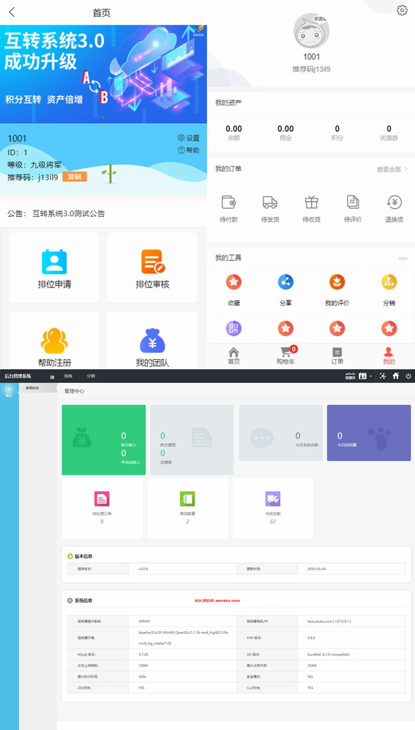
Task: Tap the QR code tool icon
Action: click(x=233, y=329)
